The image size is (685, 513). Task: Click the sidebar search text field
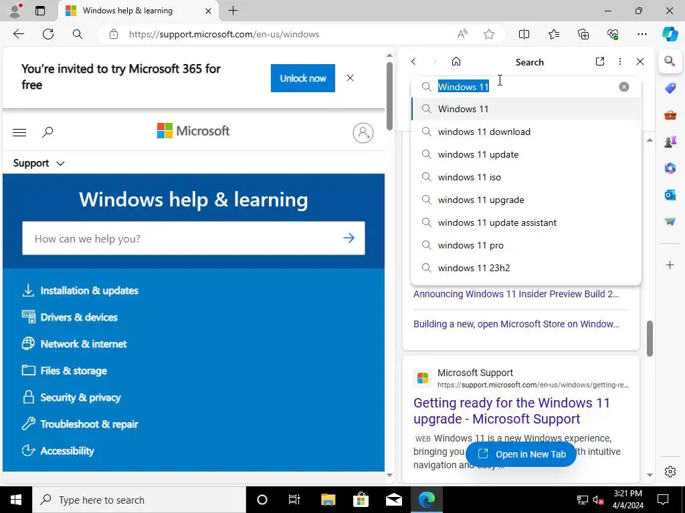pos(526,87)
